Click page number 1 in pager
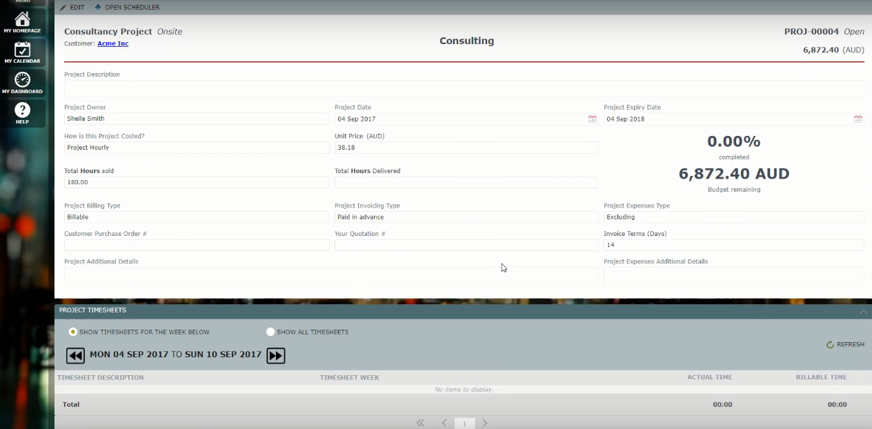Image resolution: width=872 pixels, height=429 pixels. coord(464,423)
